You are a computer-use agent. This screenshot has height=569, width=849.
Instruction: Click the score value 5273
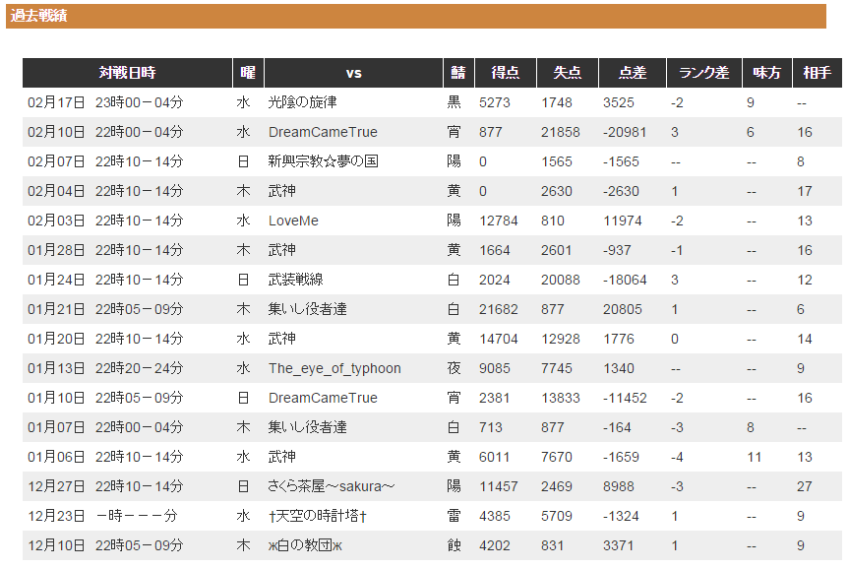494,102
